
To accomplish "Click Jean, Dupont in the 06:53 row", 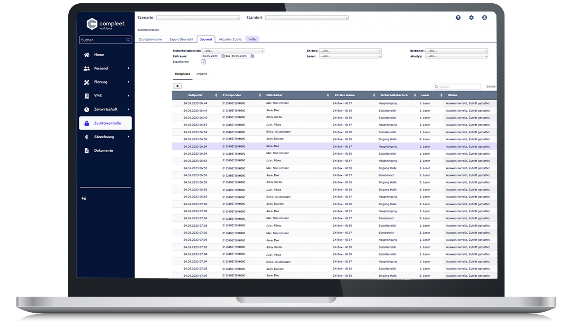I will coord(275,139).
